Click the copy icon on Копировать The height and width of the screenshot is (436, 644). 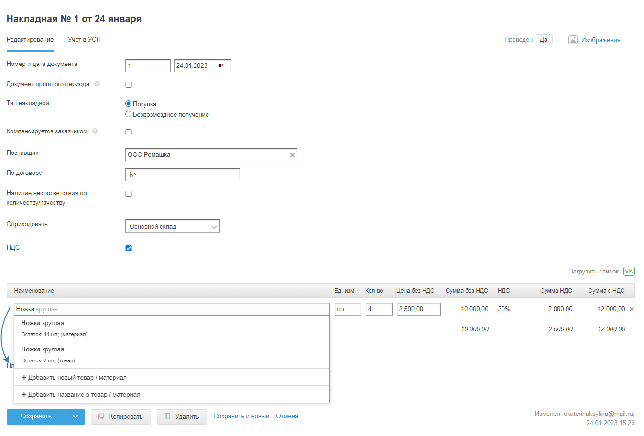pos(101,416)
